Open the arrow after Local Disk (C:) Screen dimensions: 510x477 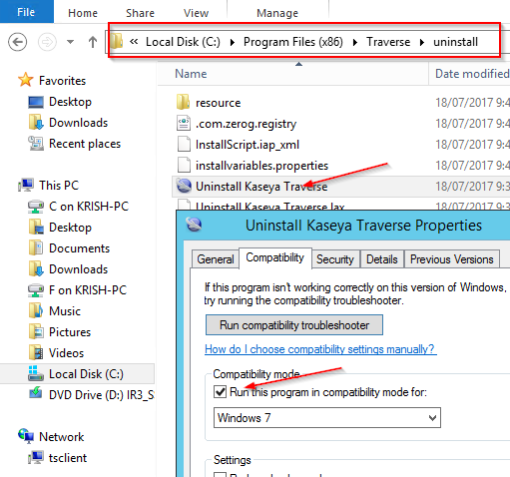pyautogui.click(x=233, y=42)
